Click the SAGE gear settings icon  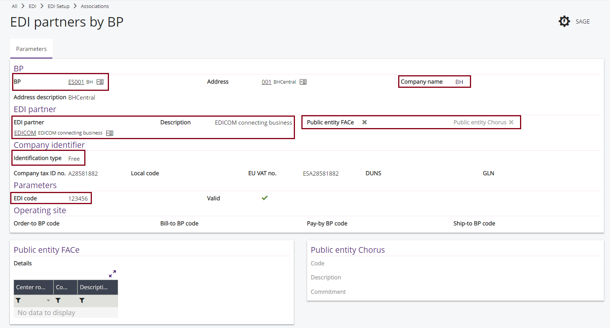(x=564, y=21)
